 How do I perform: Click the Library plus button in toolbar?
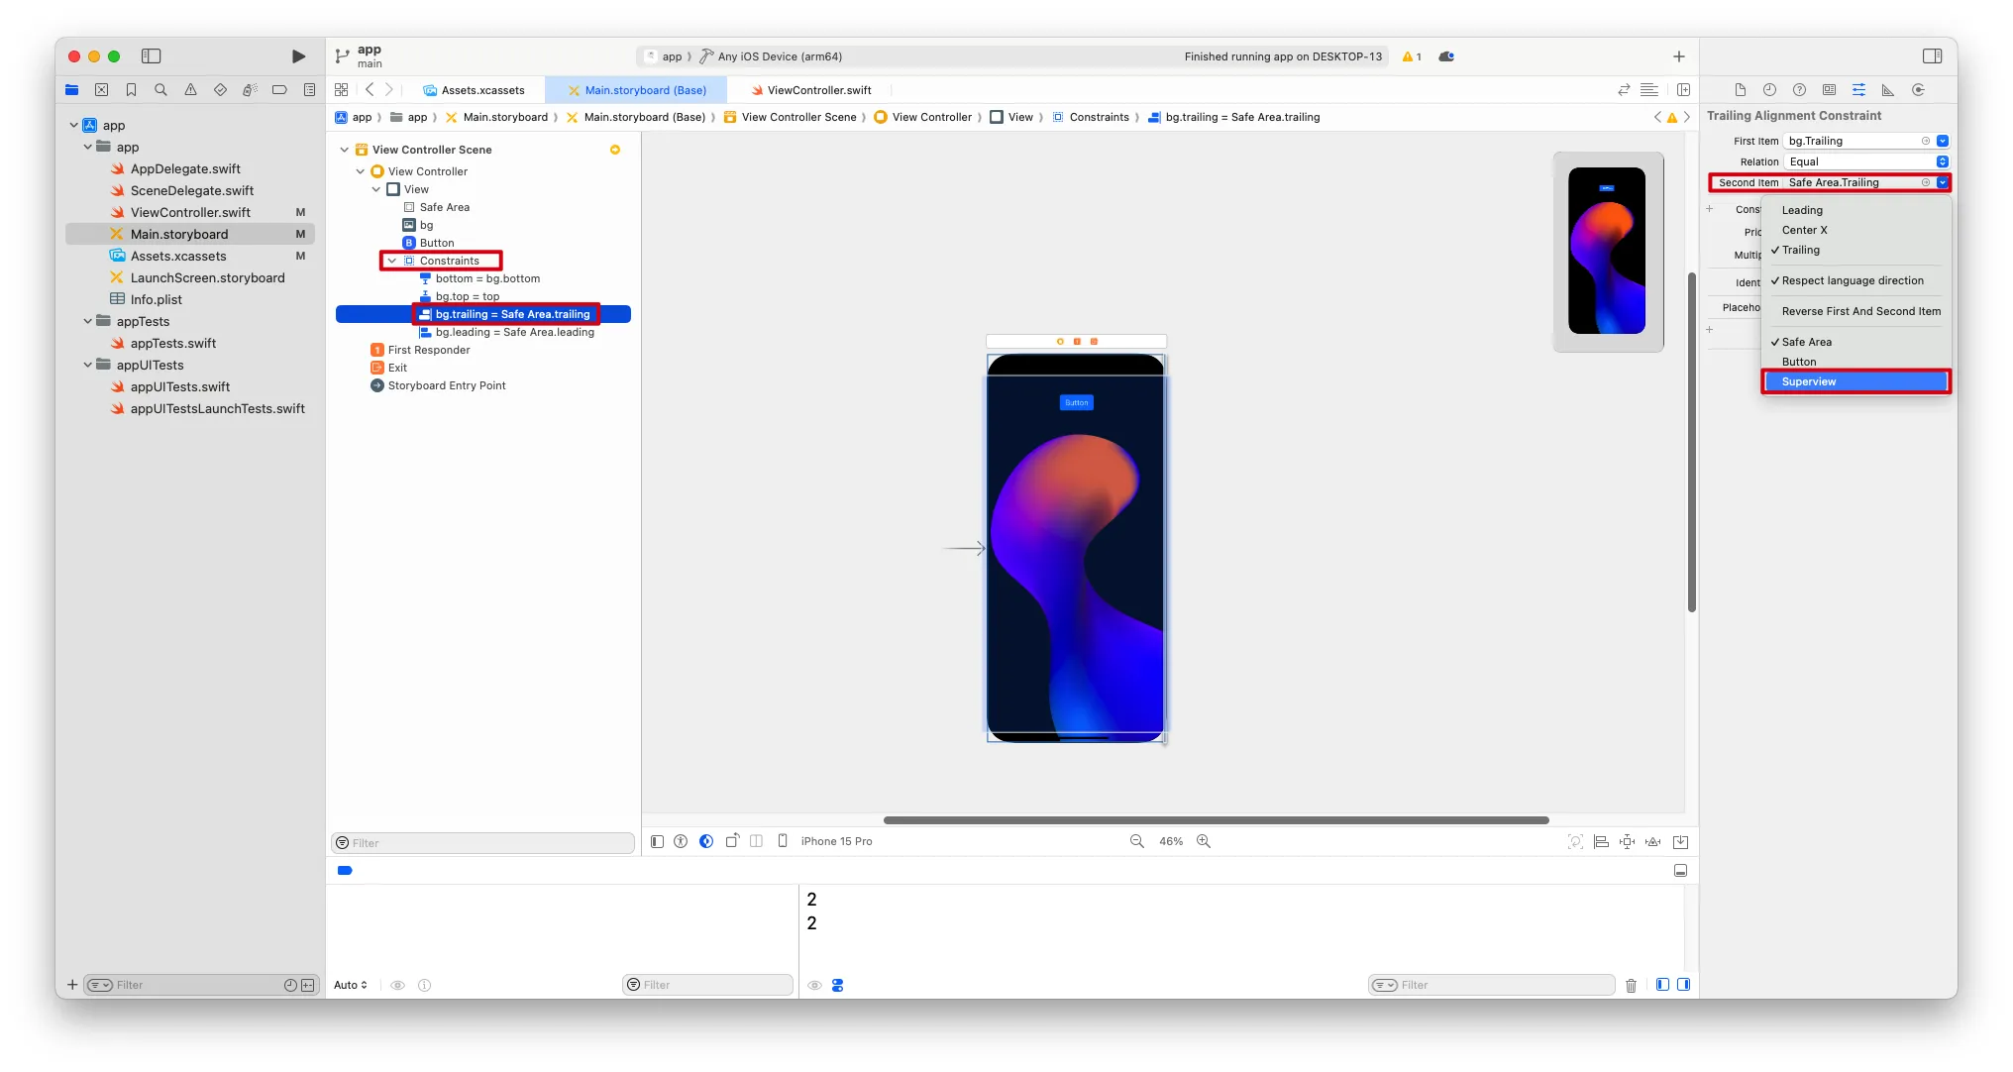click(1678, 56)
